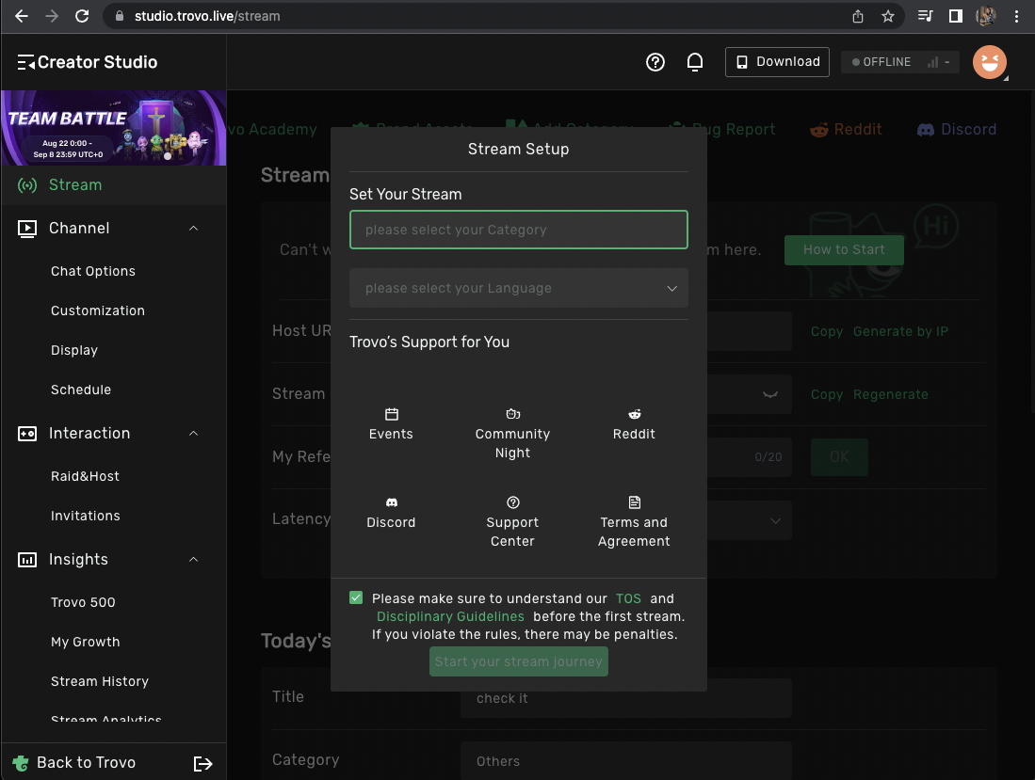The image size is (1035, 780).
Task: Open the help question mark icon
Action: 655,62
